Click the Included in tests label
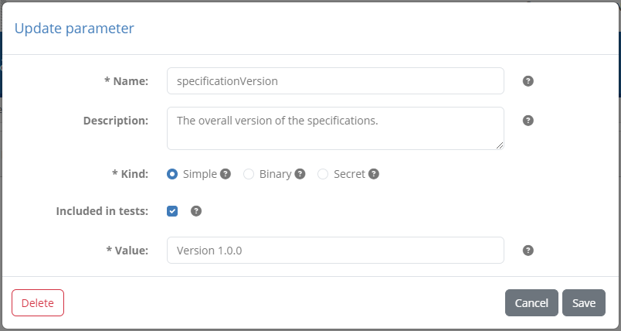Image resolution: width=621 pixels, height=331 pixels. [102, 211]
